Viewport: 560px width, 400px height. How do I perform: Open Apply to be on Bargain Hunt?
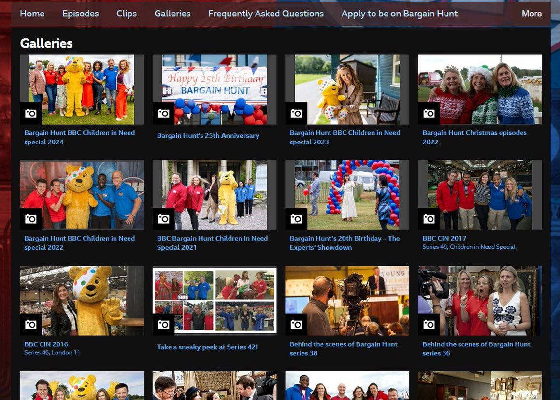[x=399, y=14]
